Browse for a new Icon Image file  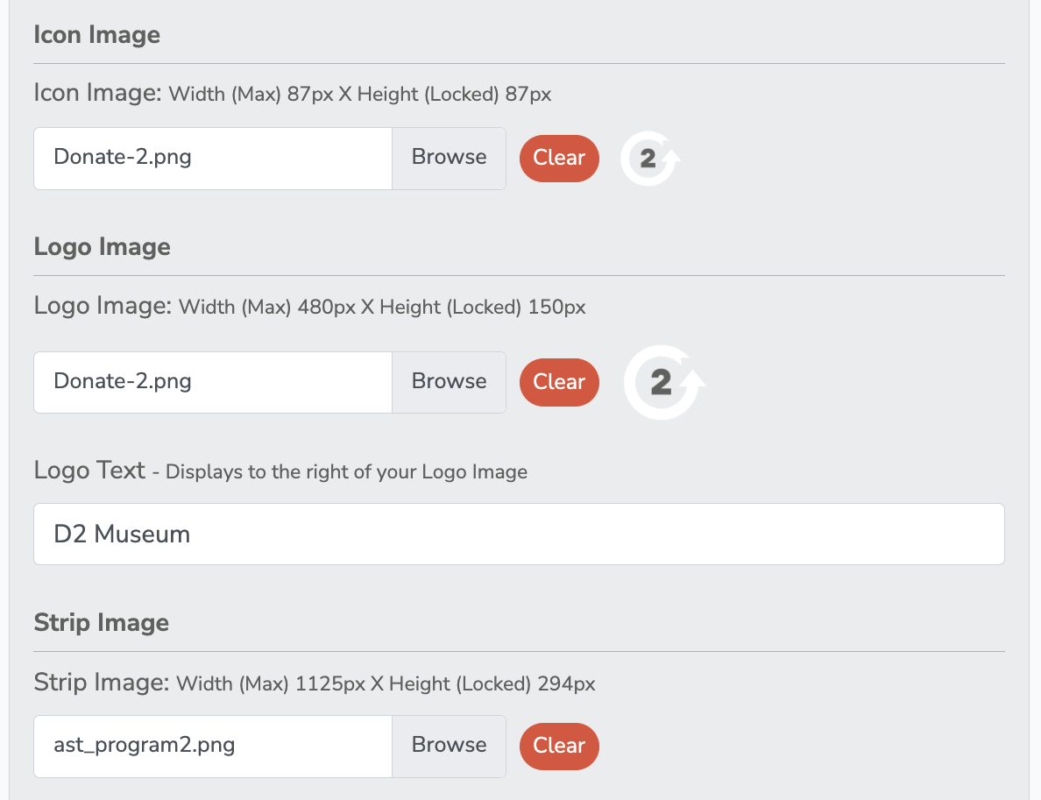tap(449, 158)
